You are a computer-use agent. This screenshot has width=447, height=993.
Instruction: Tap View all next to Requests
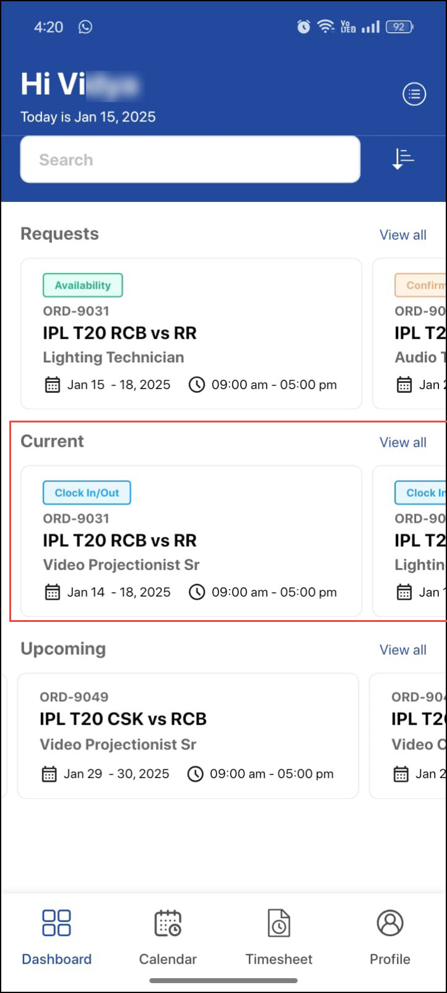click(x=402, y=235)
